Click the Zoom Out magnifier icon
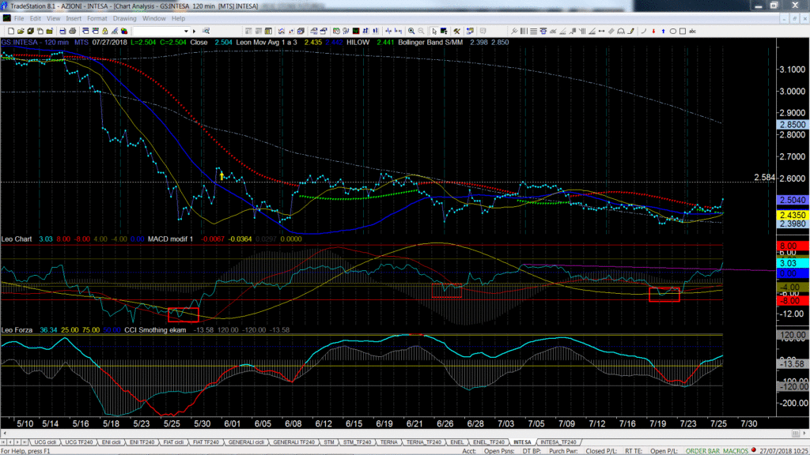810x455 pixels. click(421, 32)
